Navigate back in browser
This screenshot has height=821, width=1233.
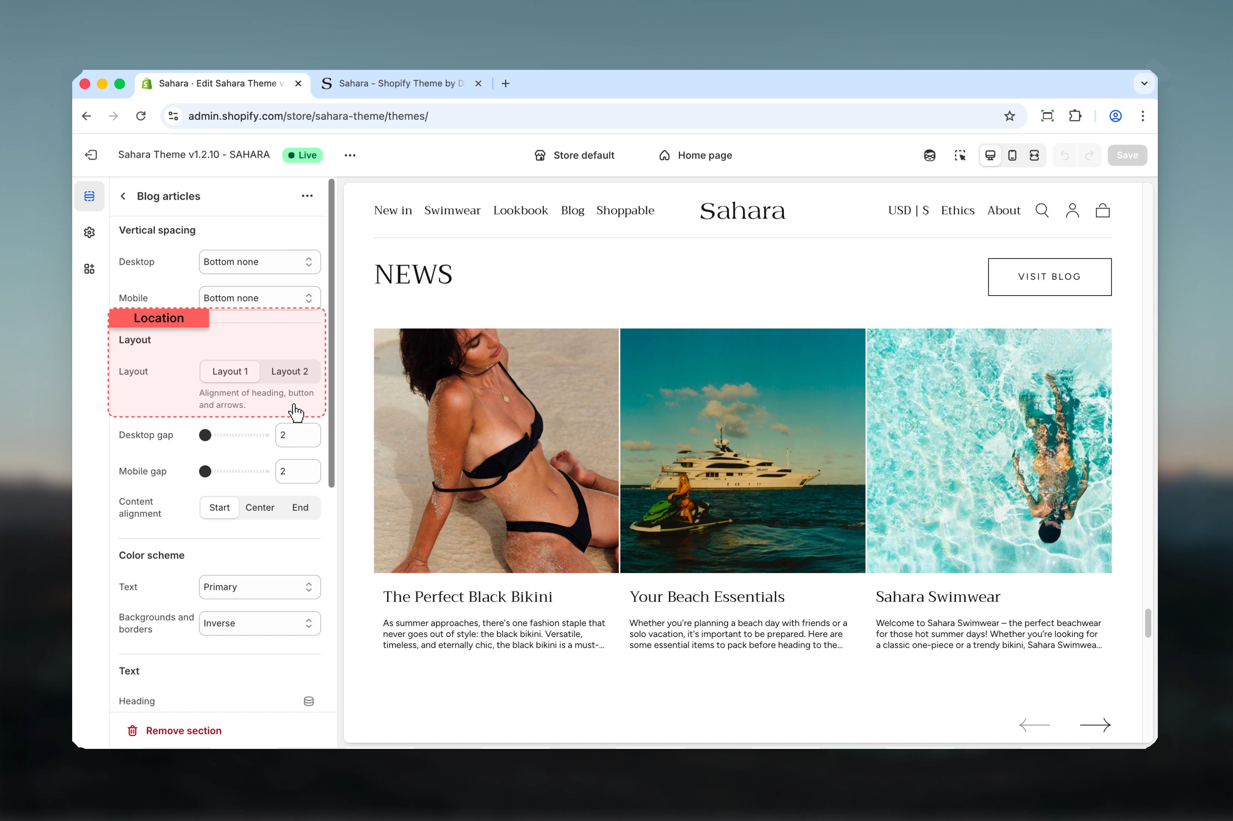click(86, 116)
